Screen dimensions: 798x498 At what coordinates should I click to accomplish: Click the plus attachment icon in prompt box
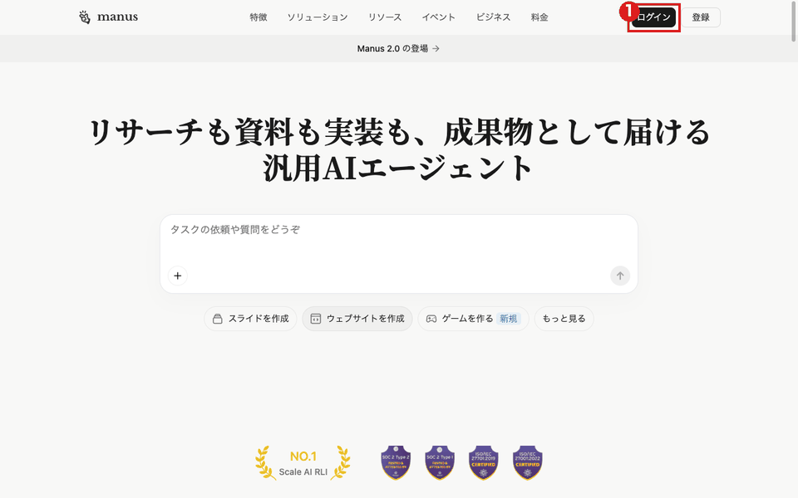178,276
